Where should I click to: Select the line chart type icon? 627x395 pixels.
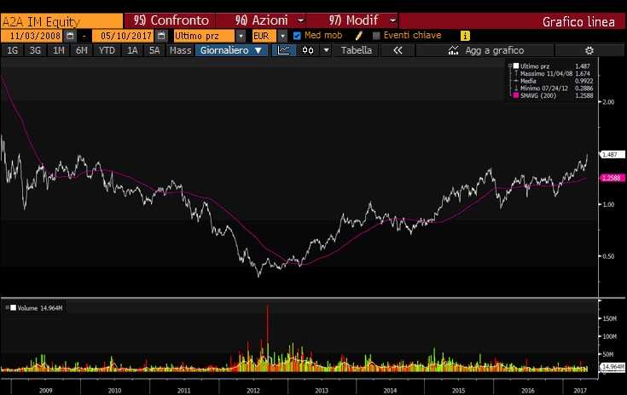(283, 50)
